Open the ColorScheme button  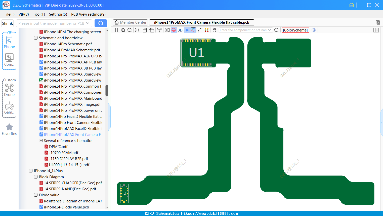pyautogui.click(x=295, y=30)
